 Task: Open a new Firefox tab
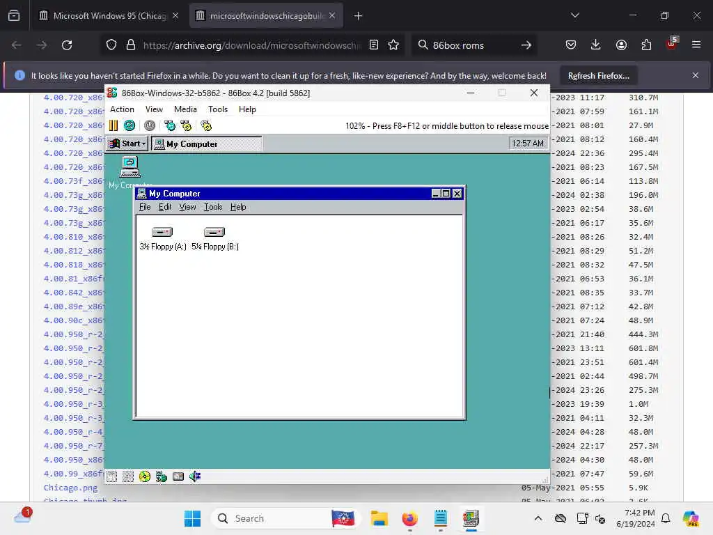[x=359, y=16]
